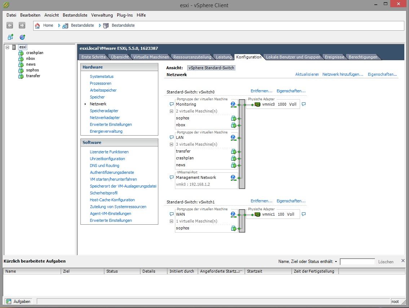
Task: Collapse LAN's 3 virtuelle Maschine(n) list
Action: 171,144
